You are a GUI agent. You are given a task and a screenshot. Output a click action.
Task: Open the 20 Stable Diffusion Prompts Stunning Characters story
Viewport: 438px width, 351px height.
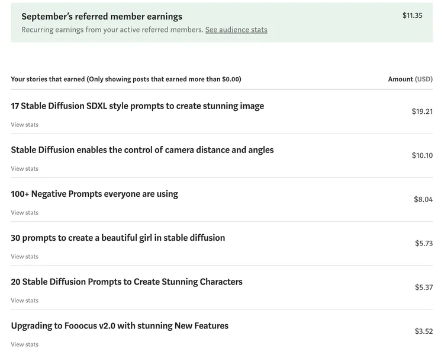[x=127, y=282]
